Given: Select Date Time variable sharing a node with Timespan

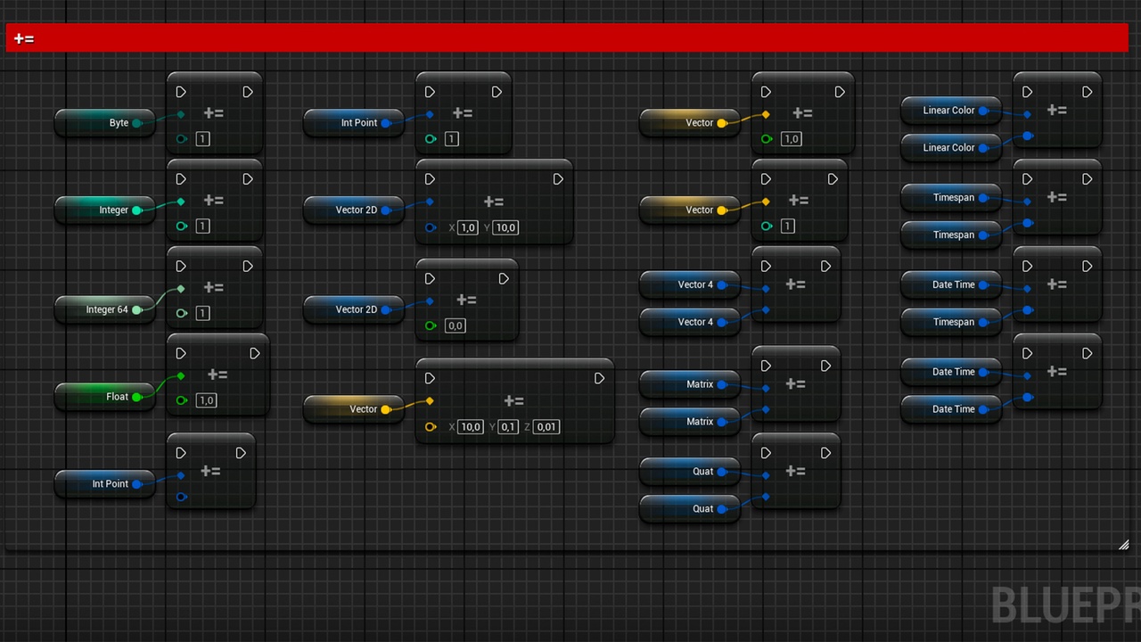Looking at the screenshot, I should click(x=952, y=285).
